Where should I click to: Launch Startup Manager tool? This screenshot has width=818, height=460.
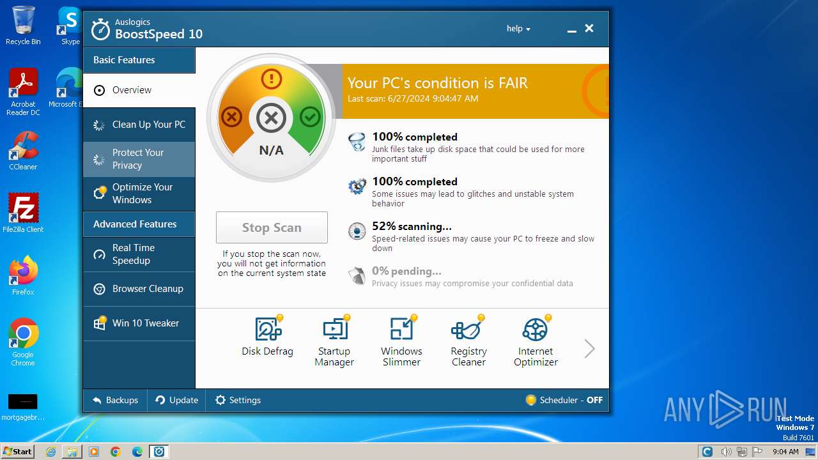point(334,342)
